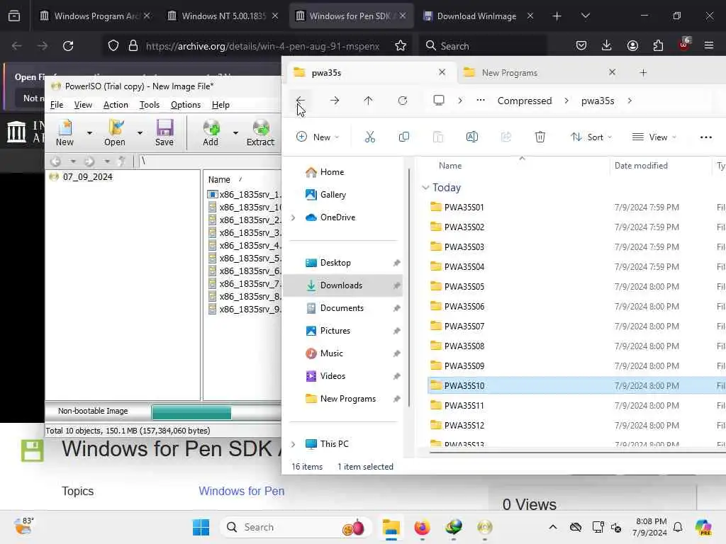Open the Sort dropdown in File Explorer

pos(591,137)
